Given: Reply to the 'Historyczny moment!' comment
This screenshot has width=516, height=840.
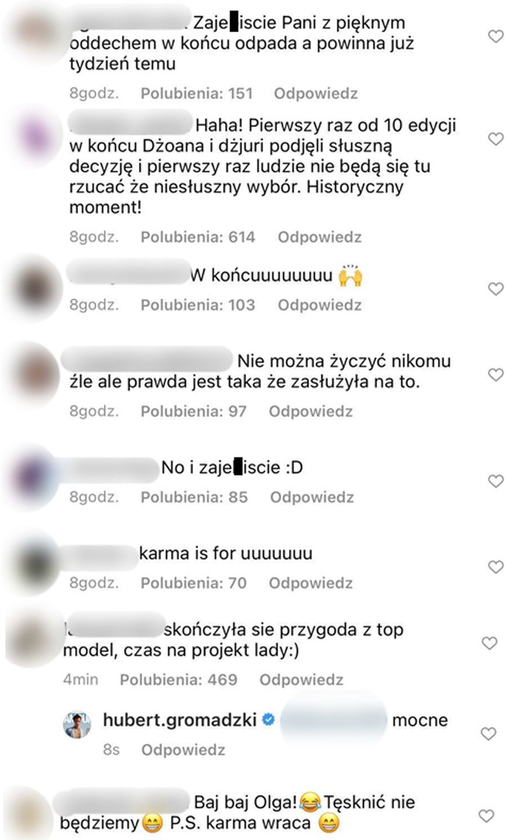Looking at the screenshot, I should tap(320, 237).
